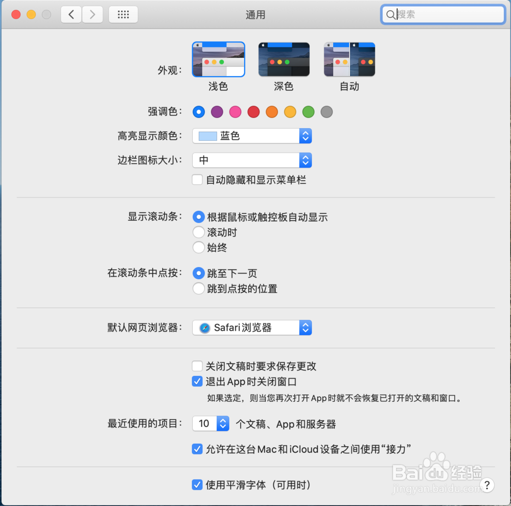Toggle 使用平滑字体 checkbox

click(x=197, y=485)
